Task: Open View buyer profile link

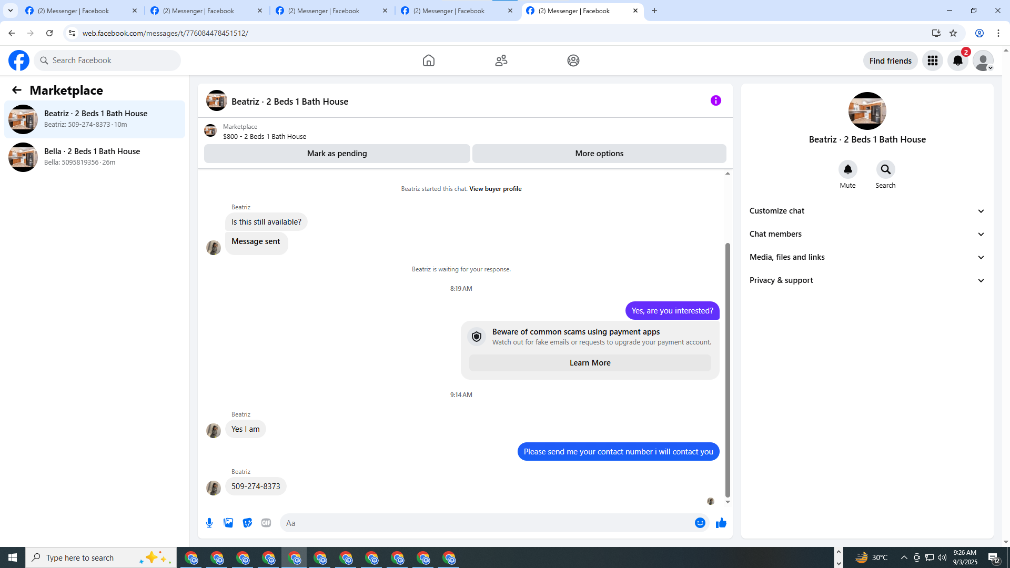Action: click(496, 189)
